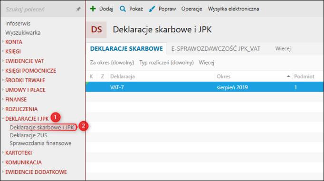Expand the EWIDENCJE DODATKOWE section arrow
This screenshot has height=181, width=324.
click(x=3, y=171)
